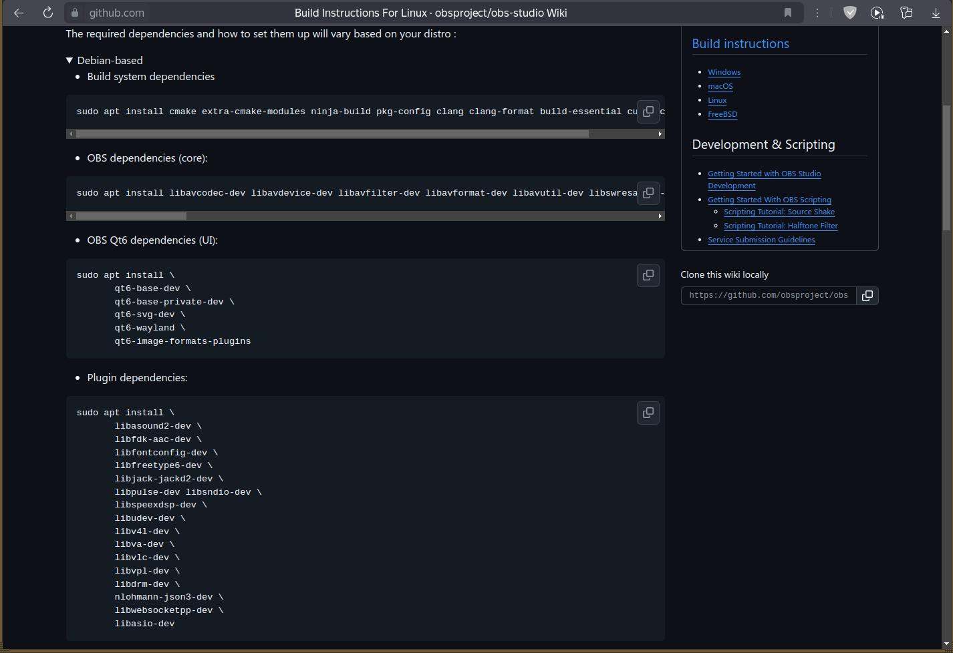Click the page's vertical scrollbar thumb
This screenshot has width=953, height=653.
click(946, 168)
